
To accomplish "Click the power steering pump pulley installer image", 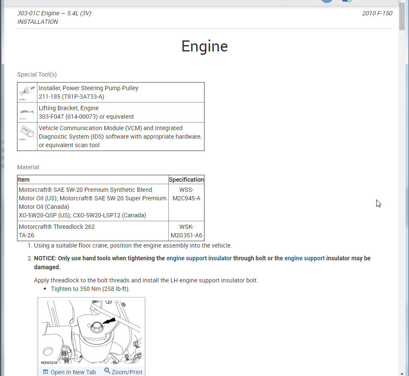I will (x=27, y=92).
